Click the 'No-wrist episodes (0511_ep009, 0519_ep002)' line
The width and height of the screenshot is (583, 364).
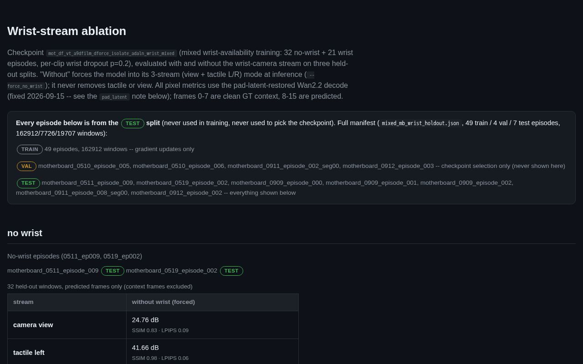75,256
